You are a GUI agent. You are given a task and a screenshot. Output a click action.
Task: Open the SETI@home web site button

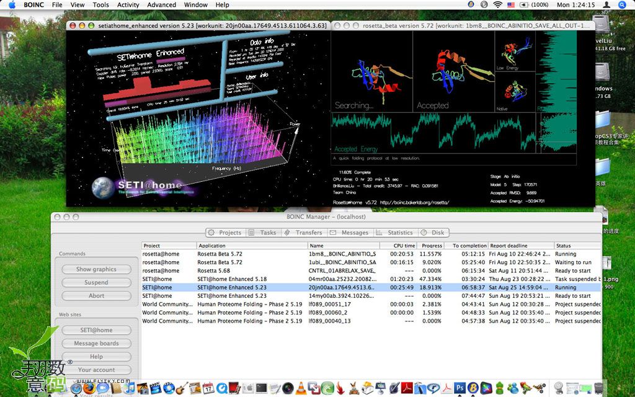pos(96,330)
